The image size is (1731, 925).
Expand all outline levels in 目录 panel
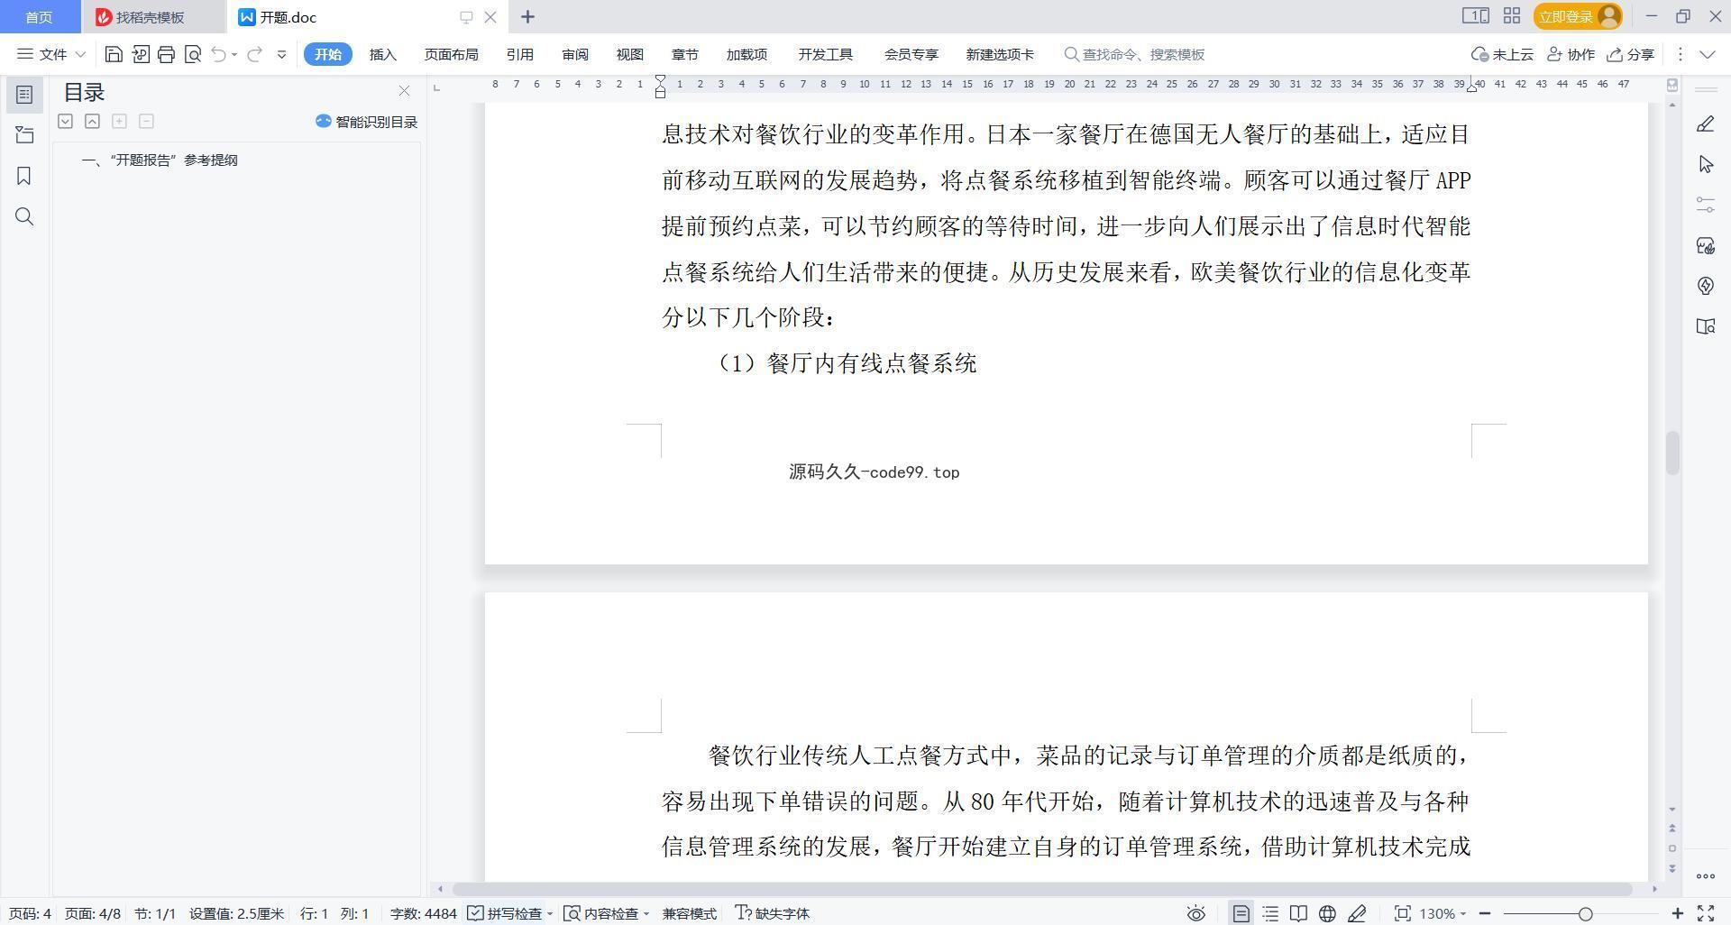[x=65, y=121]
